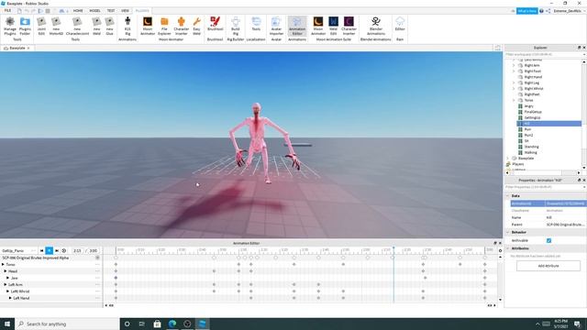Select the AnimationId property row
The height and width of the screenshot is (330, 587).
pyautogui.click(x=548, y=203)
